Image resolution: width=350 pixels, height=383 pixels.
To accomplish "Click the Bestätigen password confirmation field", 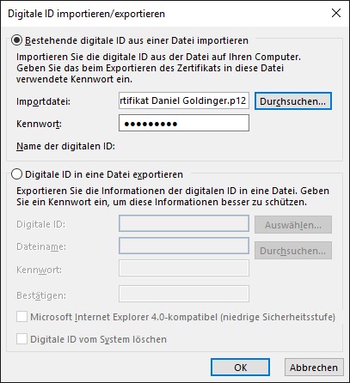I will (184, 294).
